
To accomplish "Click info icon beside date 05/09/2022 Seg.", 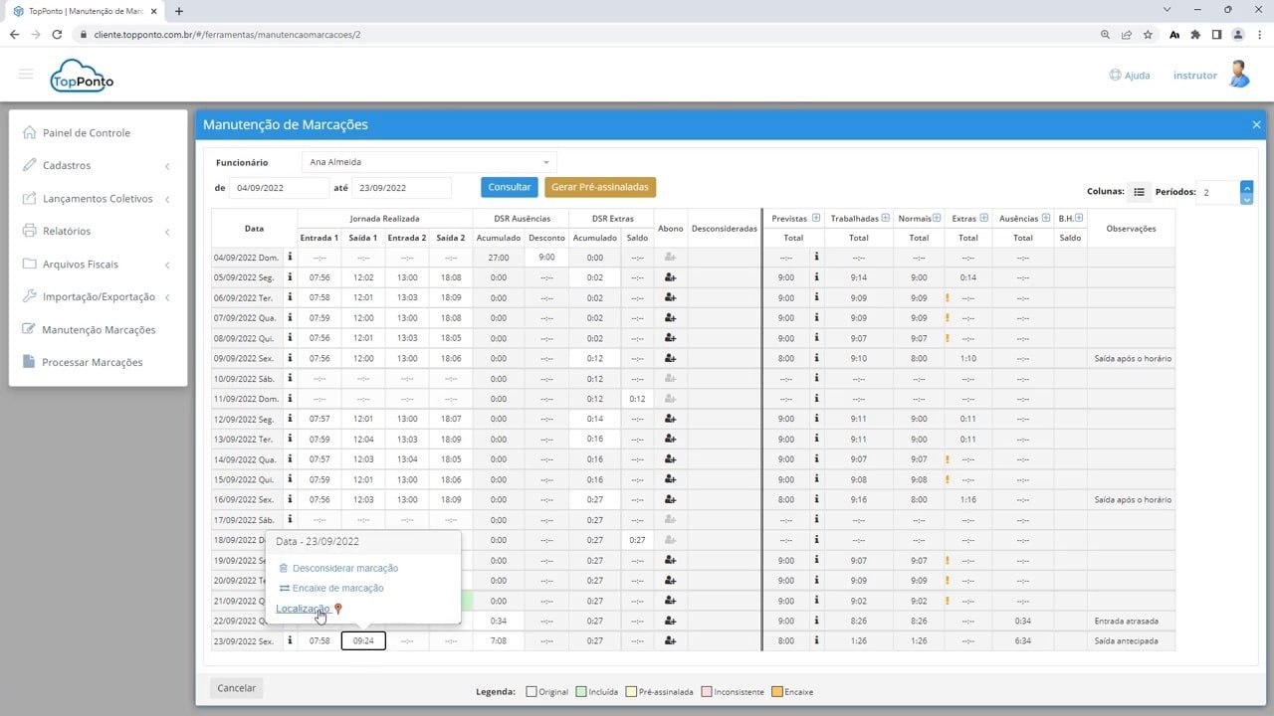I will (290, 277).
